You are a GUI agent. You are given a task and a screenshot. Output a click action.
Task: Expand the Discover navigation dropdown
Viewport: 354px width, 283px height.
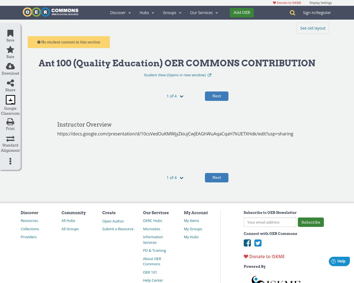point(120,12)
